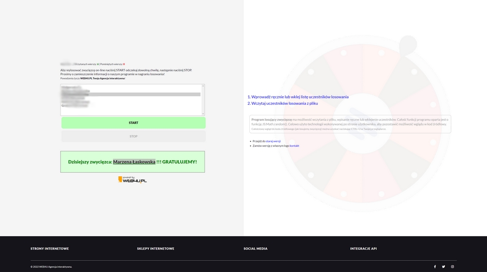Click the scroll-up arrow of participant list
487x272 pixels.
pyautogui.click(x=203, y=86)
